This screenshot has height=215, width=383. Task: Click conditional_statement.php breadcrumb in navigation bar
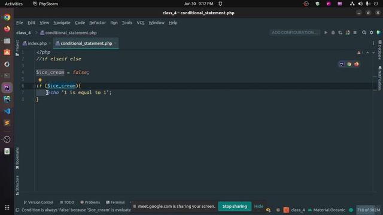68,33
